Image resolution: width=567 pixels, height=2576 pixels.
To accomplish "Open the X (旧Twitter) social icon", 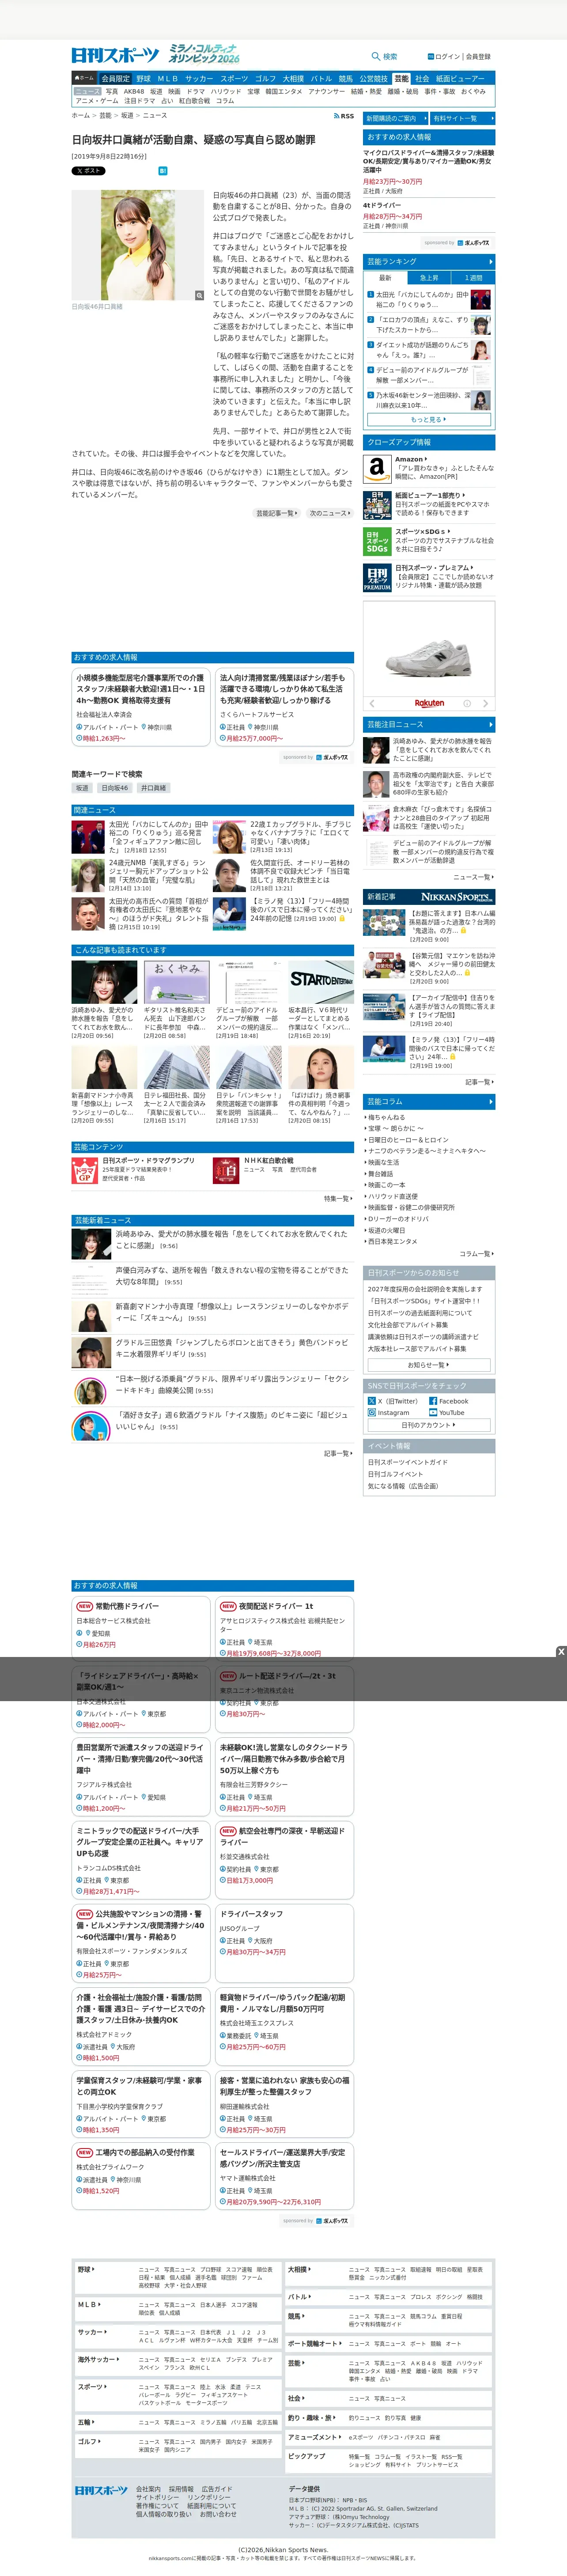I will [372, 1401].
